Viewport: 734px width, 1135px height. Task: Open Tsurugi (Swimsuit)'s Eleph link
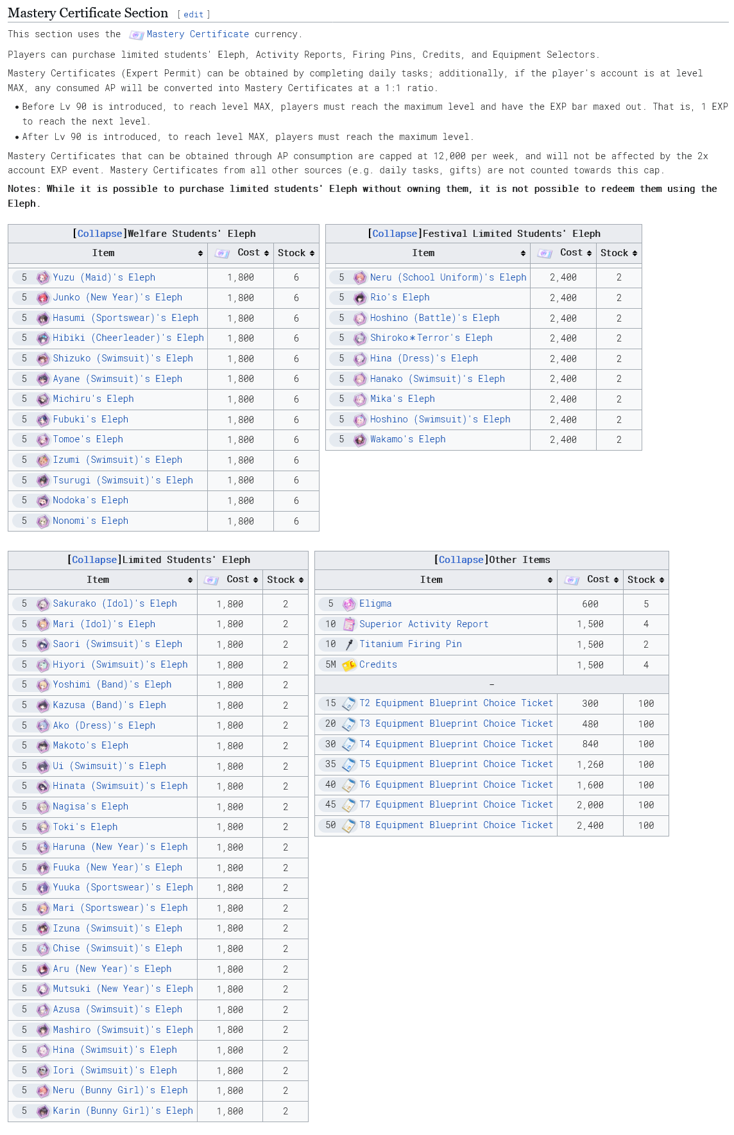[123, 480]
